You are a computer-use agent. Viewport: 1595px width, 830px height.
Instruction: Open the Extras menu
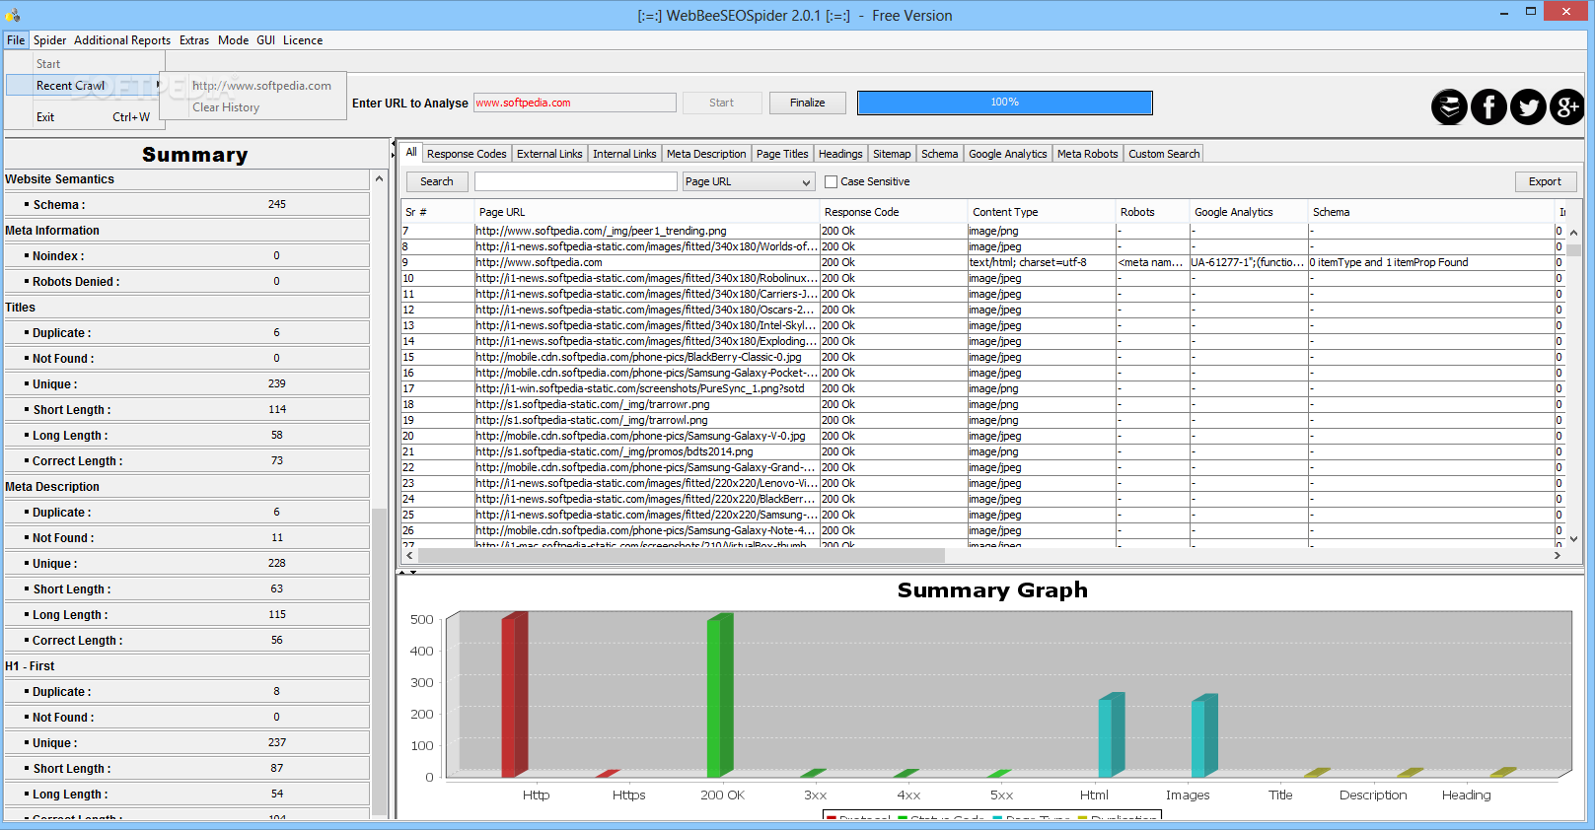coord(194,40)
